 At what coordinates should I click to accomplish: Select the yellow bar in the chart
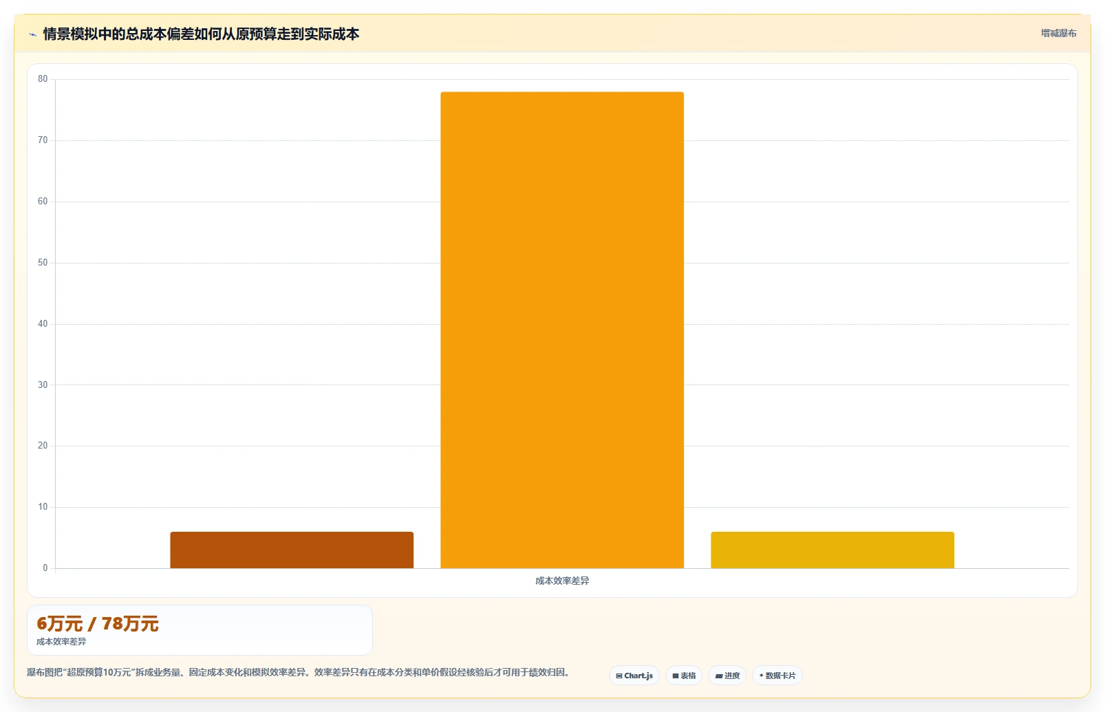[x=833, y=550]
